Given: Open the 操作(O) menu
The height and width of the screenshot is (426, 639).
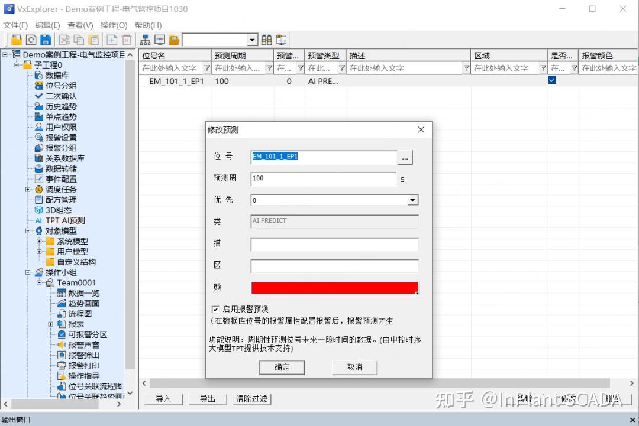Looking at the screenshot, I should point(114,25).
